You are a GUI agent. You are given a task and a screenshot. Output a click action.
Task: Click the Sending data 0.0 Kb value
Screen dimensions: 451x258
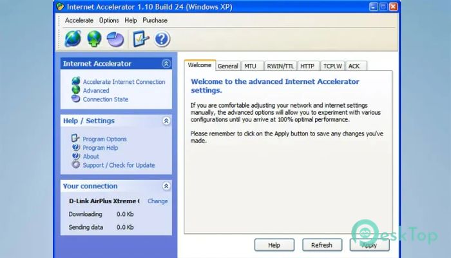click(125, 227)
